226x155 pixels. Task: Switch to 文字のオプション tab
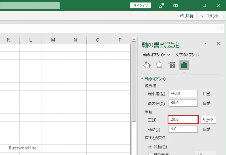(187, 55)
